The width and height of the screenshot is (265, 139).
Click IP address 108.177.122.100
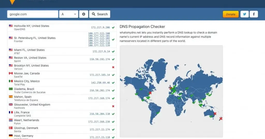99,33
